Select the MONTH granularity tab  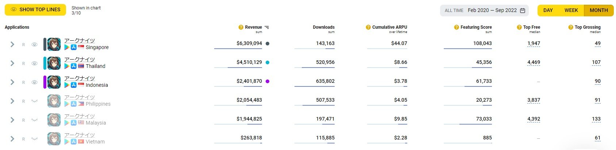pyautogui.click(x=599, y=11)
